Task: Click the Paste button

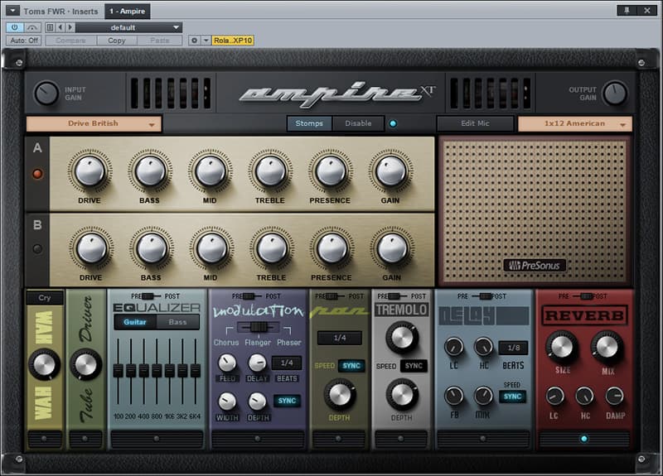Action: tap(159, 41)
